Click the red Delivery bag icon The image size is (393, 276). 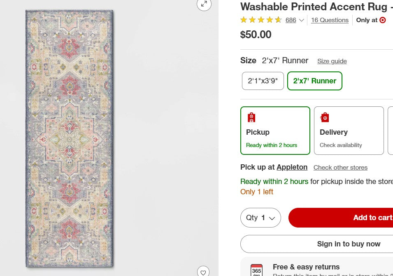325,117
